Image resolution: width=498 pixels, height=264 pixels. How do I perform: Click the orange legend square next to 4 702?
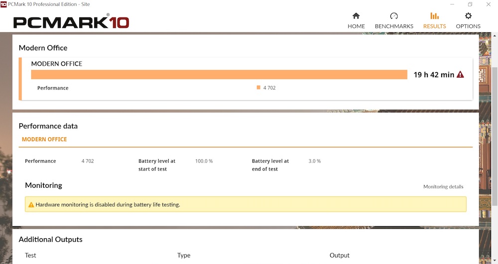coord(258,88)
